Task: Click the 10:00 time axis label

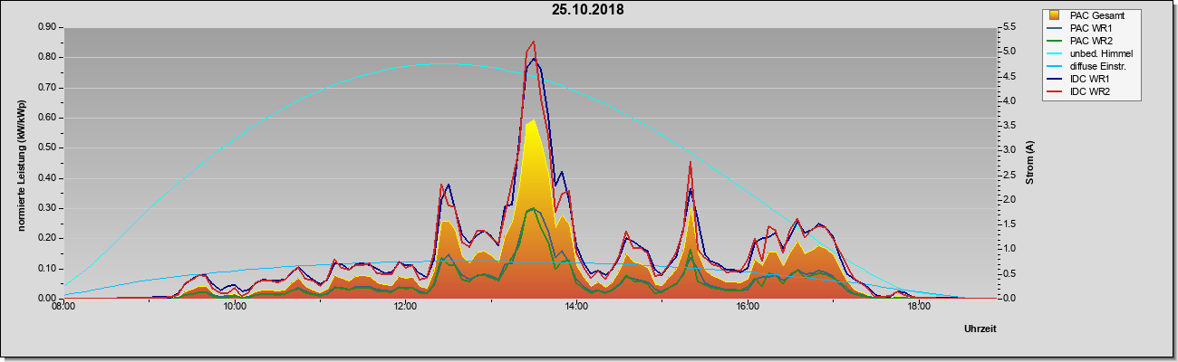Action: (x=235, y=308)
